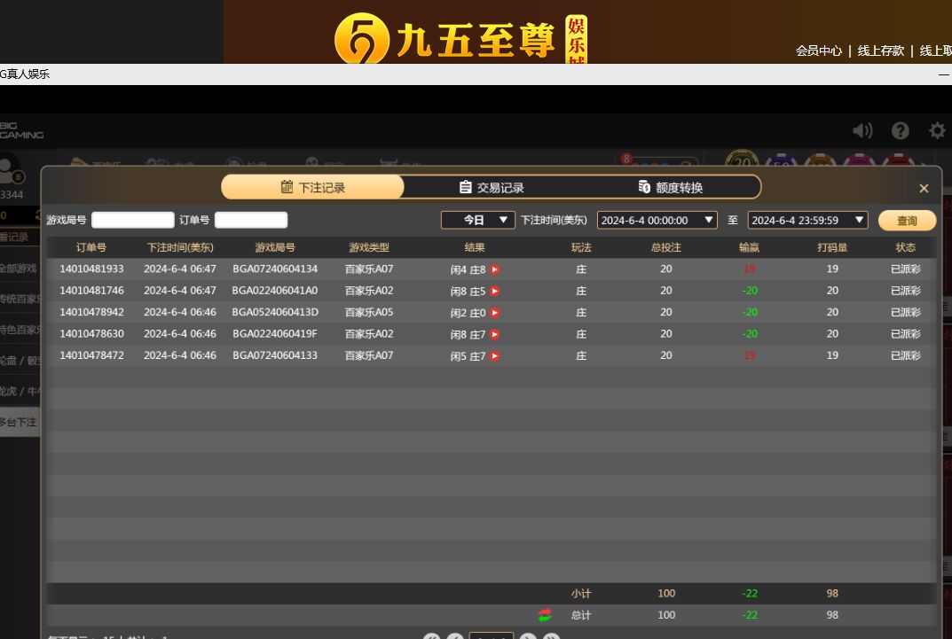
Task: Switch to the 交易记录 tab
Action: (x=492, y=188)
